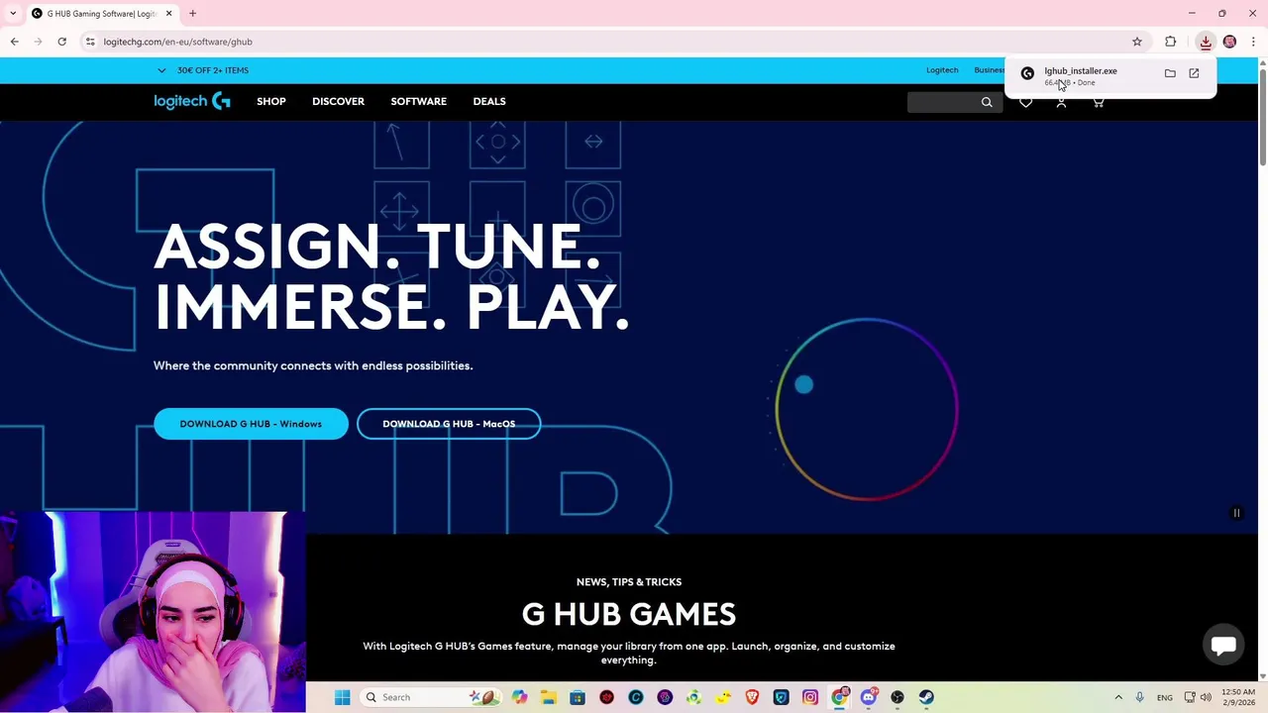The width and height of the screenshot is (1268, 713).
Task: Open OBS Studio from taskbar
Action: 898,697
